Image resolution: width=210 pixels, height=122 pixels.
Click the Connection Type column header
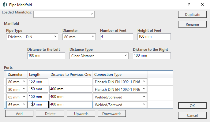click(120, 75)
